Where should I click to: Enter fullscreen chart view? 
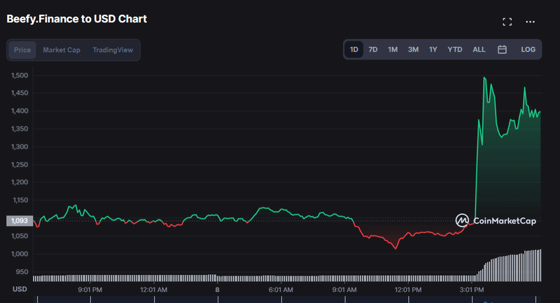[507, 22]
